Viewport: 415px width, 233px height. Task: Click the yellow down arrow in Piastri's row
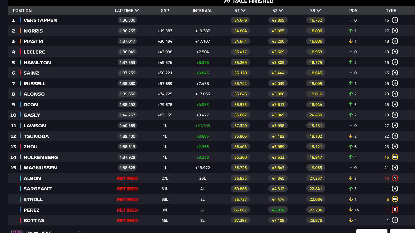tap(351, 41)
